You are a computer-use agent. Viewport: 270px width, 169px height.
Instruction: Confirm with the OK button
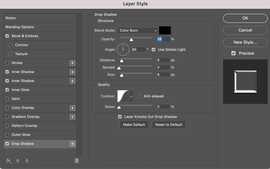245,18
